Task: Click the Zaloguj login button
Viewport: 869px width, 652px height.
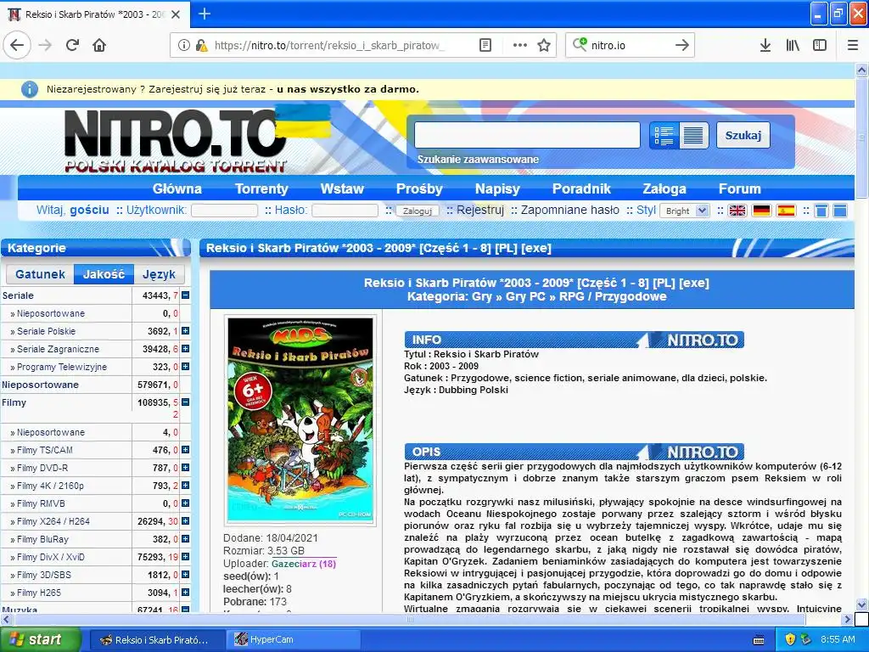Action: (x=418, y=211)
